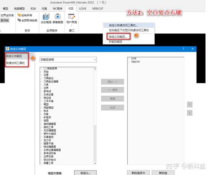Image resolution: width=211 pixels, height=175 pixels.
Task: Switch to the 仿真 ribbon tab
Action: [x=44, y=9]
